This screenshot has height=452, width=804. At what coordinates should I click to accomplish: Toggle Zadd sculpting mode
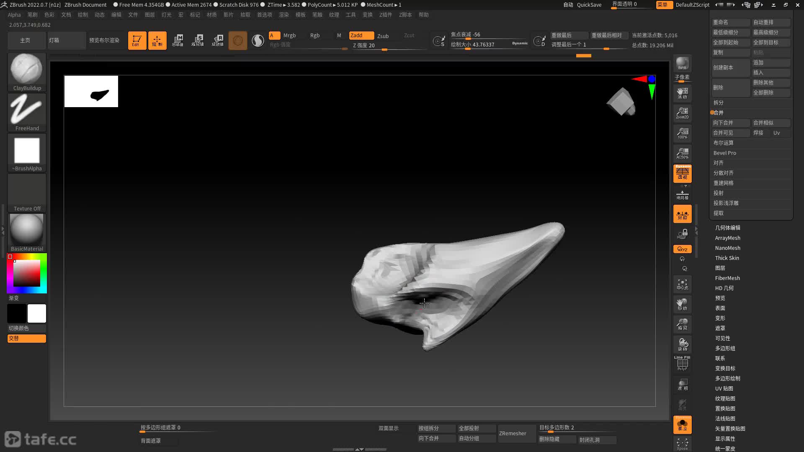coord(361,36)
